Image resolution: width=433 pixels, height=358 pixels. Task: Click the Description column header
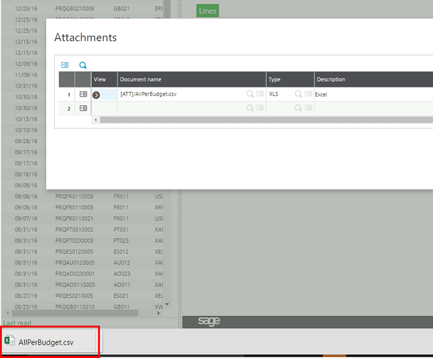(374, 80)
